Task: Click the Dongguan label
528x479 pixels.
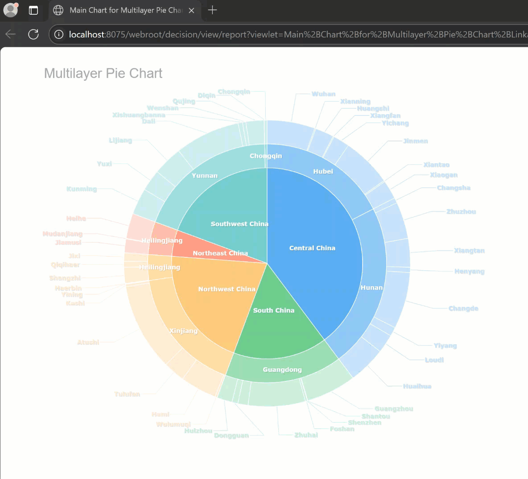Action: 231,436
